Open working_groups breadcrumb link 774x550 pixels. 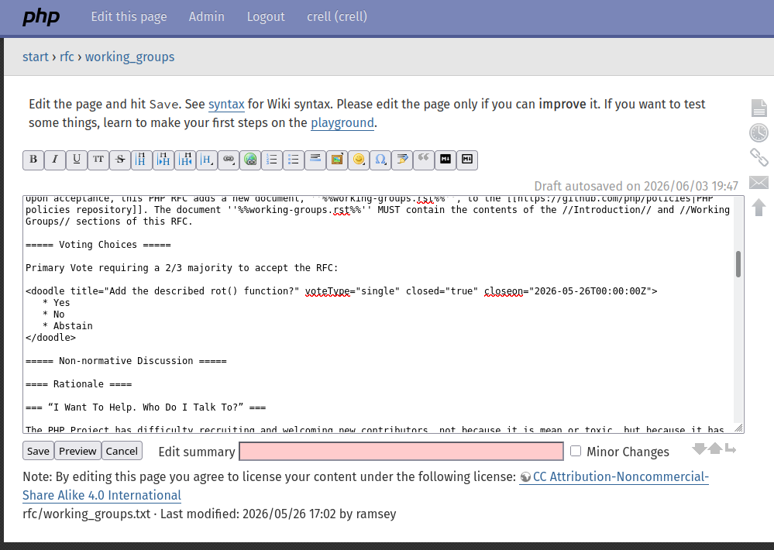click(130, 57)
